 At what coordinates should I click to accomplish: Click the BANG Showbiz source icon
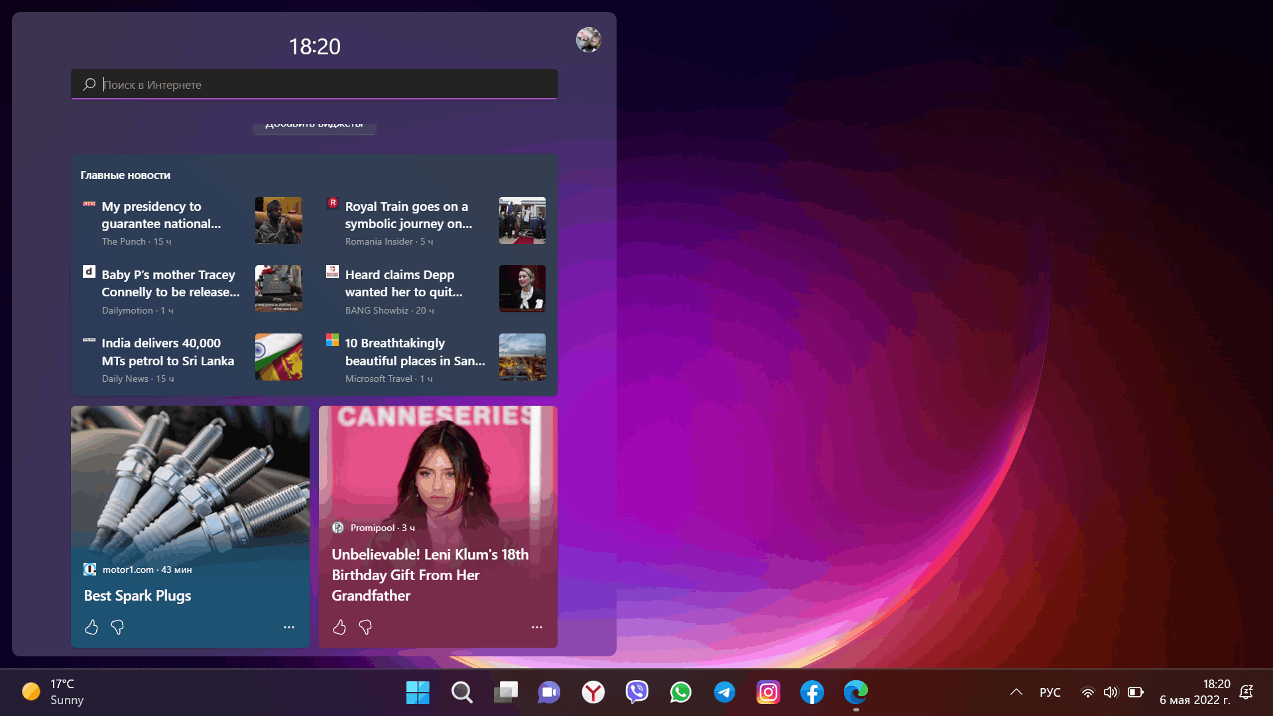(x=332, y=271)
